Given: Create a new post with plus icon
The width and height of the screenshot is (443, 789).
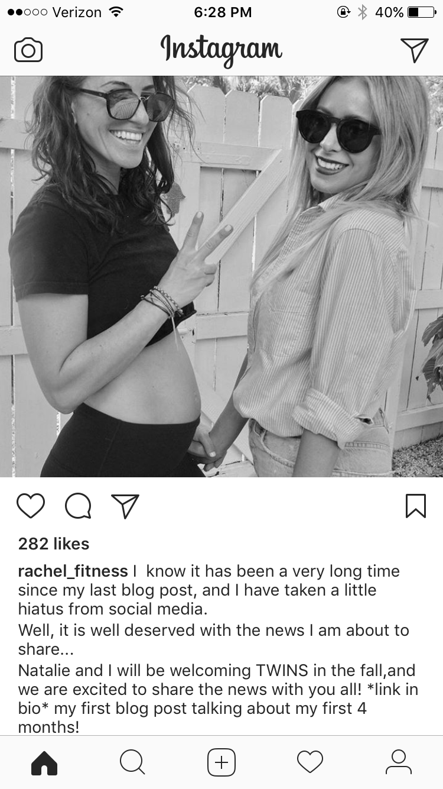Looking at the screenshot, I should [221, 762].
